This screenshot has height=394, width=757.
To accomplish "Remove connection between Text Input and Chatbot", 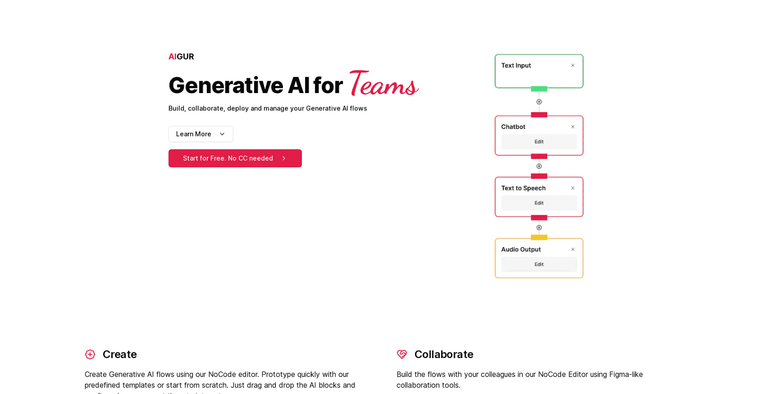I will (x=539, y=102).
